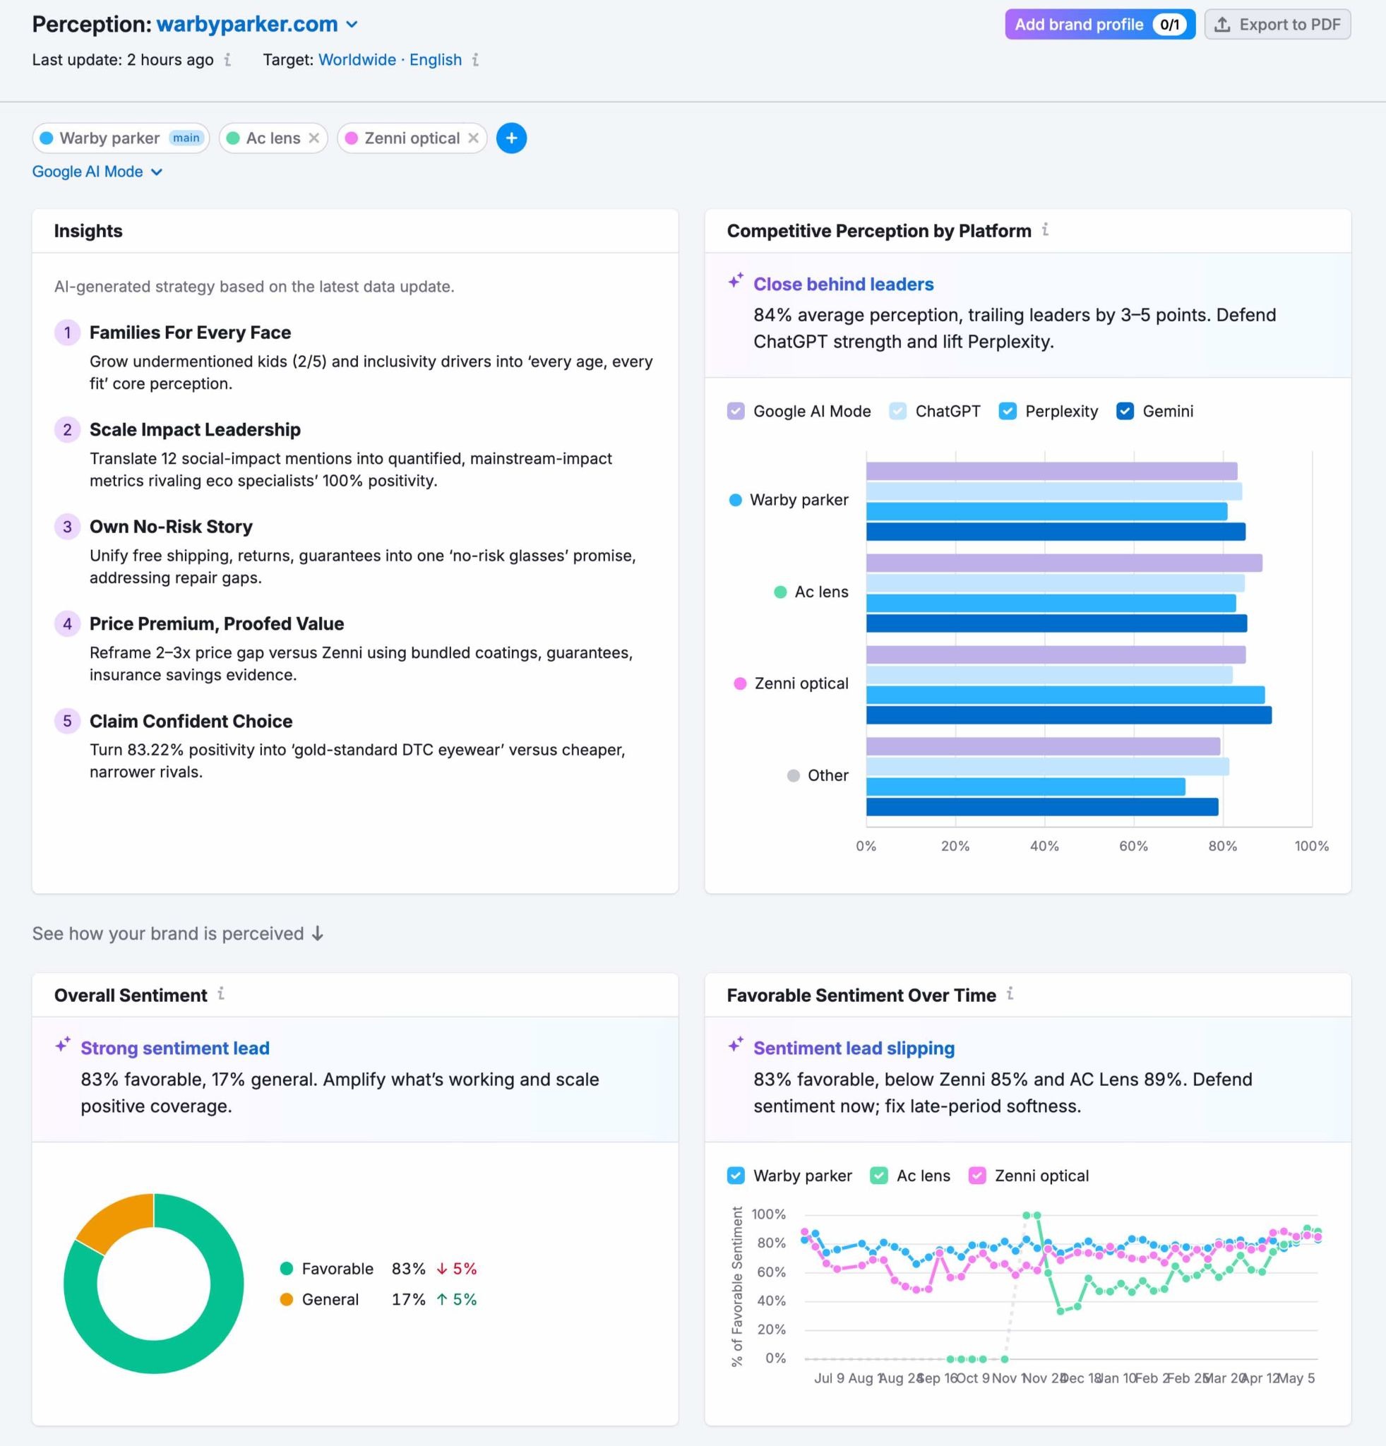The image size is (1386, 1446).
Task: Click the Other legend dot in bar chart
Action: coord(793,775)
